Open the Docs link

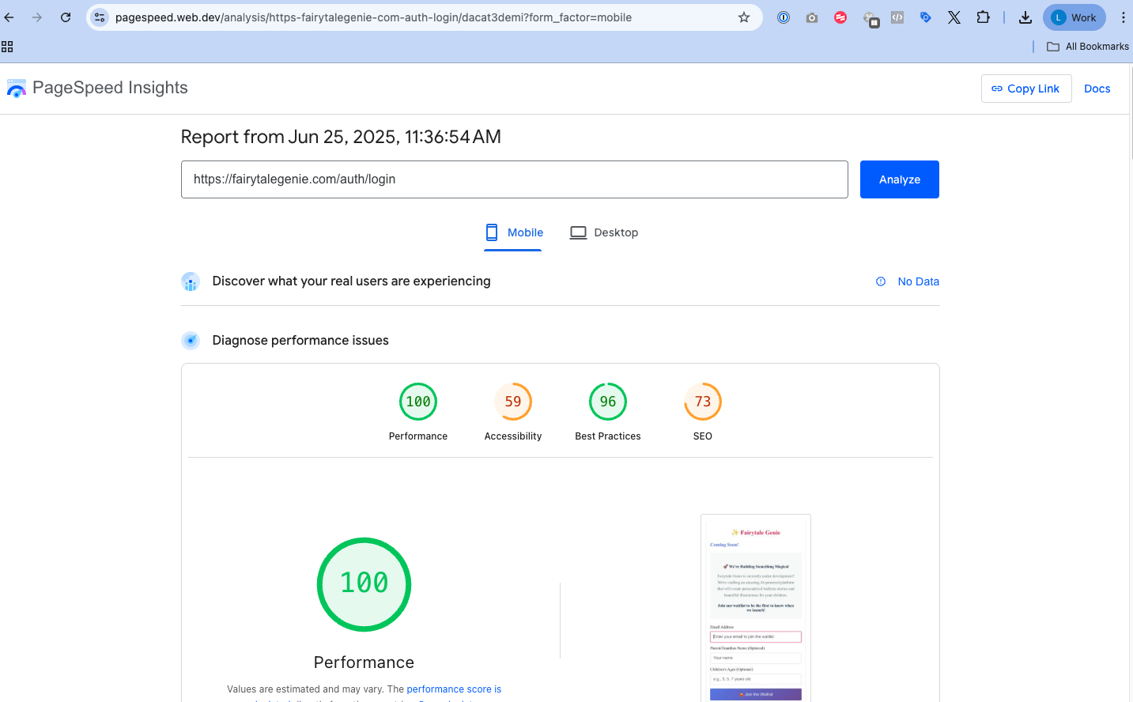(1097, 89)
